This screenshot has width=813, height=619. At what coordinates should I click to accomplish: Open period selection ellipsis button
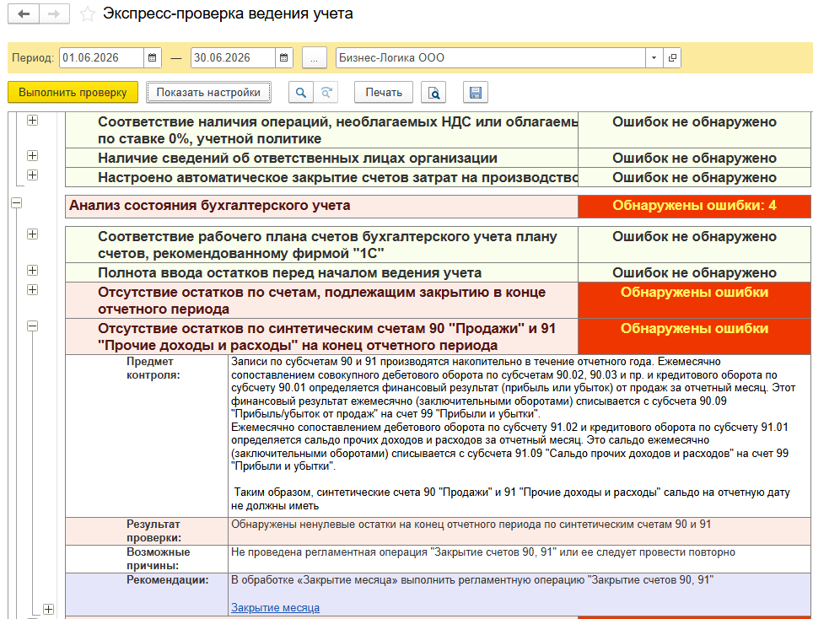point(315,58)
